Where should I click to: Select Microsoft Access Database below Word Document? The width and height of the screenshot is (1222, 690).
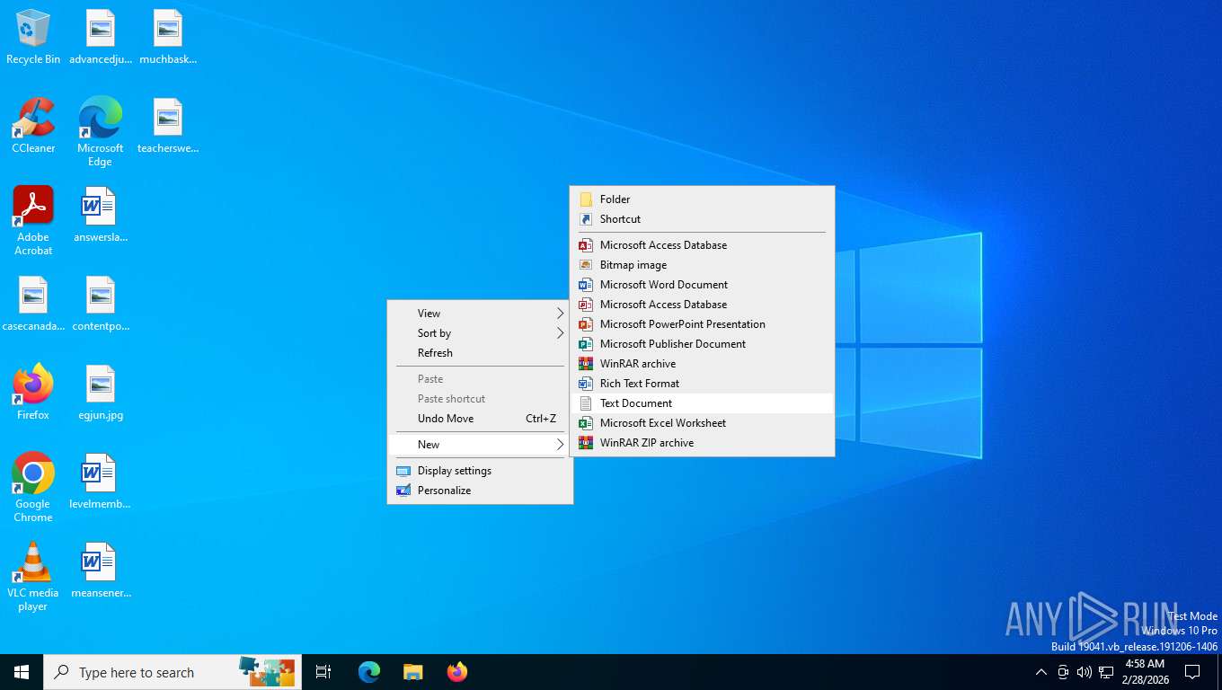(702, 305)
